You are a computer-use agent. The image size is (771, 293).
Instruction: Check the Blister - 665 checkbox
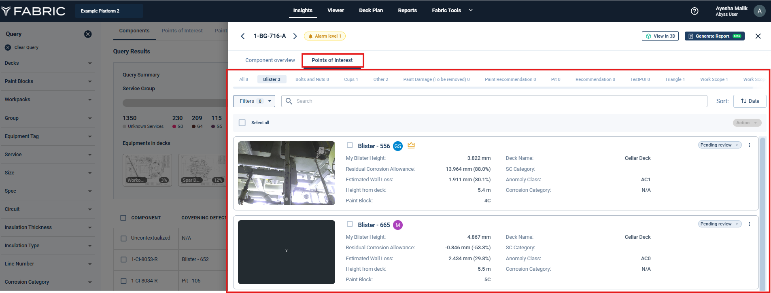[350, 224]
